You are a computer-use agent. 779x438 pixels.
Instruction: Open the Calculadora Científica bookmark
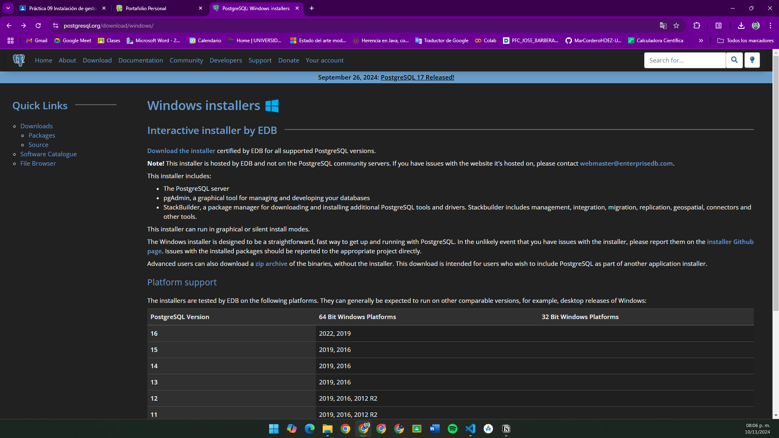(655, 41)
